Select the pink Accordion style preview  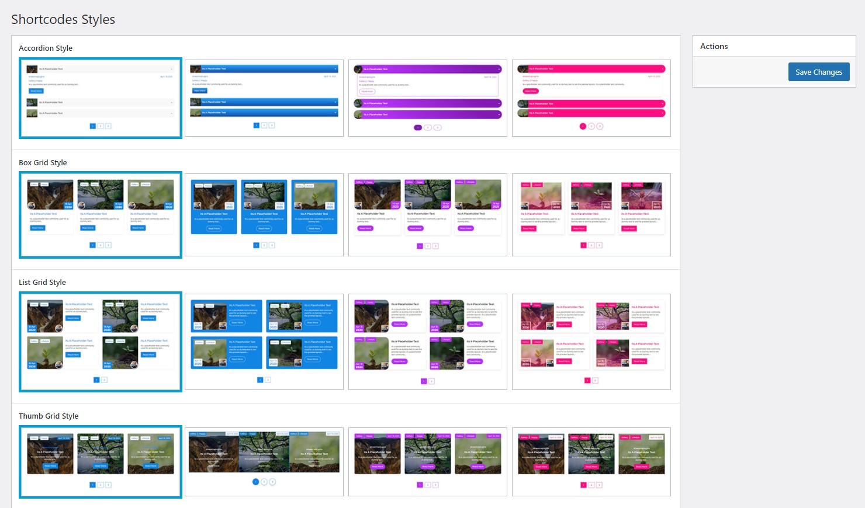591,98
